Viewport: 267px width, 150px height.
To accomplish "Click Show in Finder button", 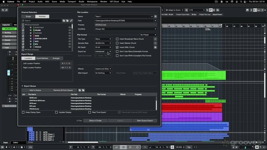I will tap(96, 120).
